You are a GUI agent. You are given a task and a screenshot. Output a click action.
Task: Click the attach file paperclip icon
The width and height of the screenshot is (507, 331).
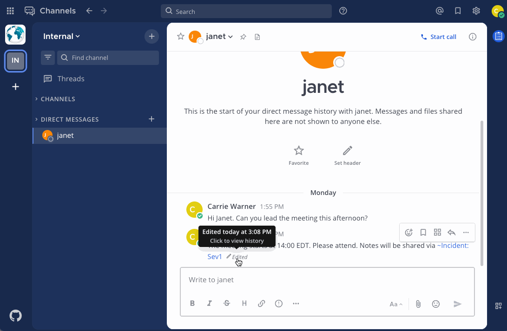click(418, 304)
